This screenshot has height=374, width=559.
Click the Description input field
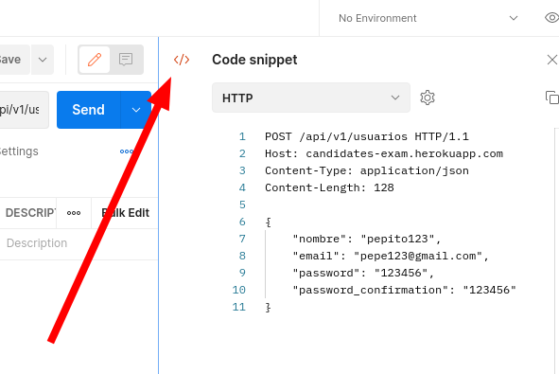coord(79,243)
